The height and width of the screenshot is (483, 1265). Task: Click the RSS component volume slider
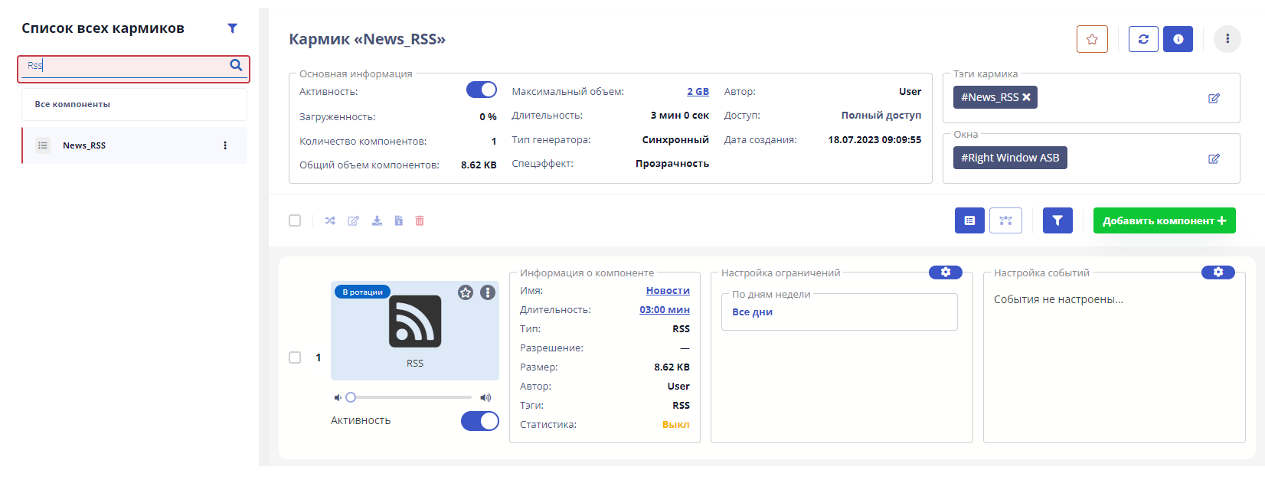click(410, 397)
